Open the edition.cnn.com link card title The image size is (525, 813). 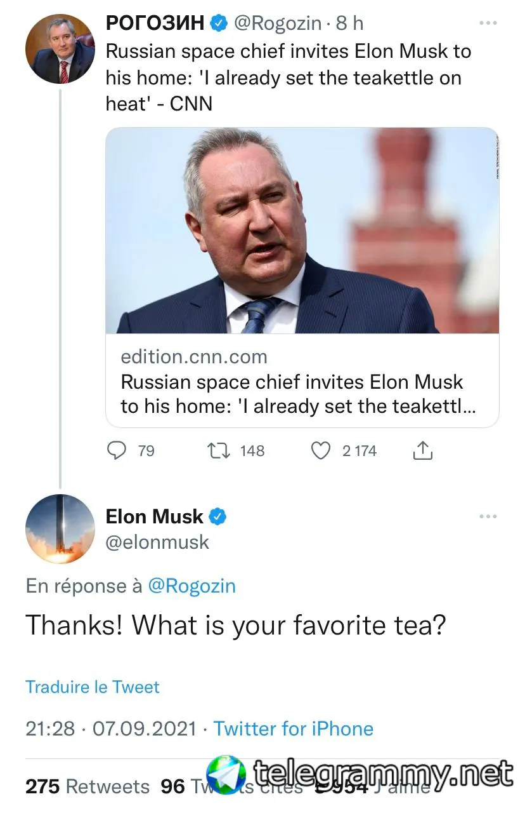292,394
